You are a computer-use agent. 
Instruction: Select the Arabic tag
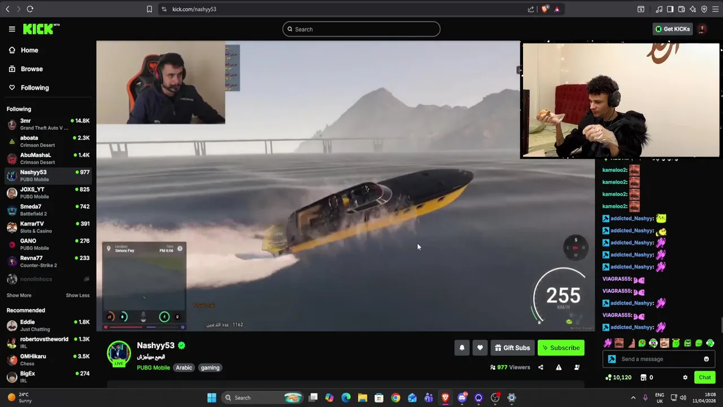coord(184,367)
